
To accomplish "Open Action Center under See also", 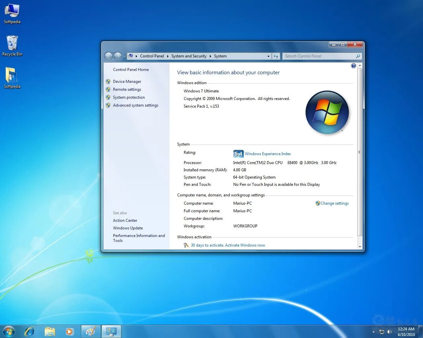I will pos(125,220).
